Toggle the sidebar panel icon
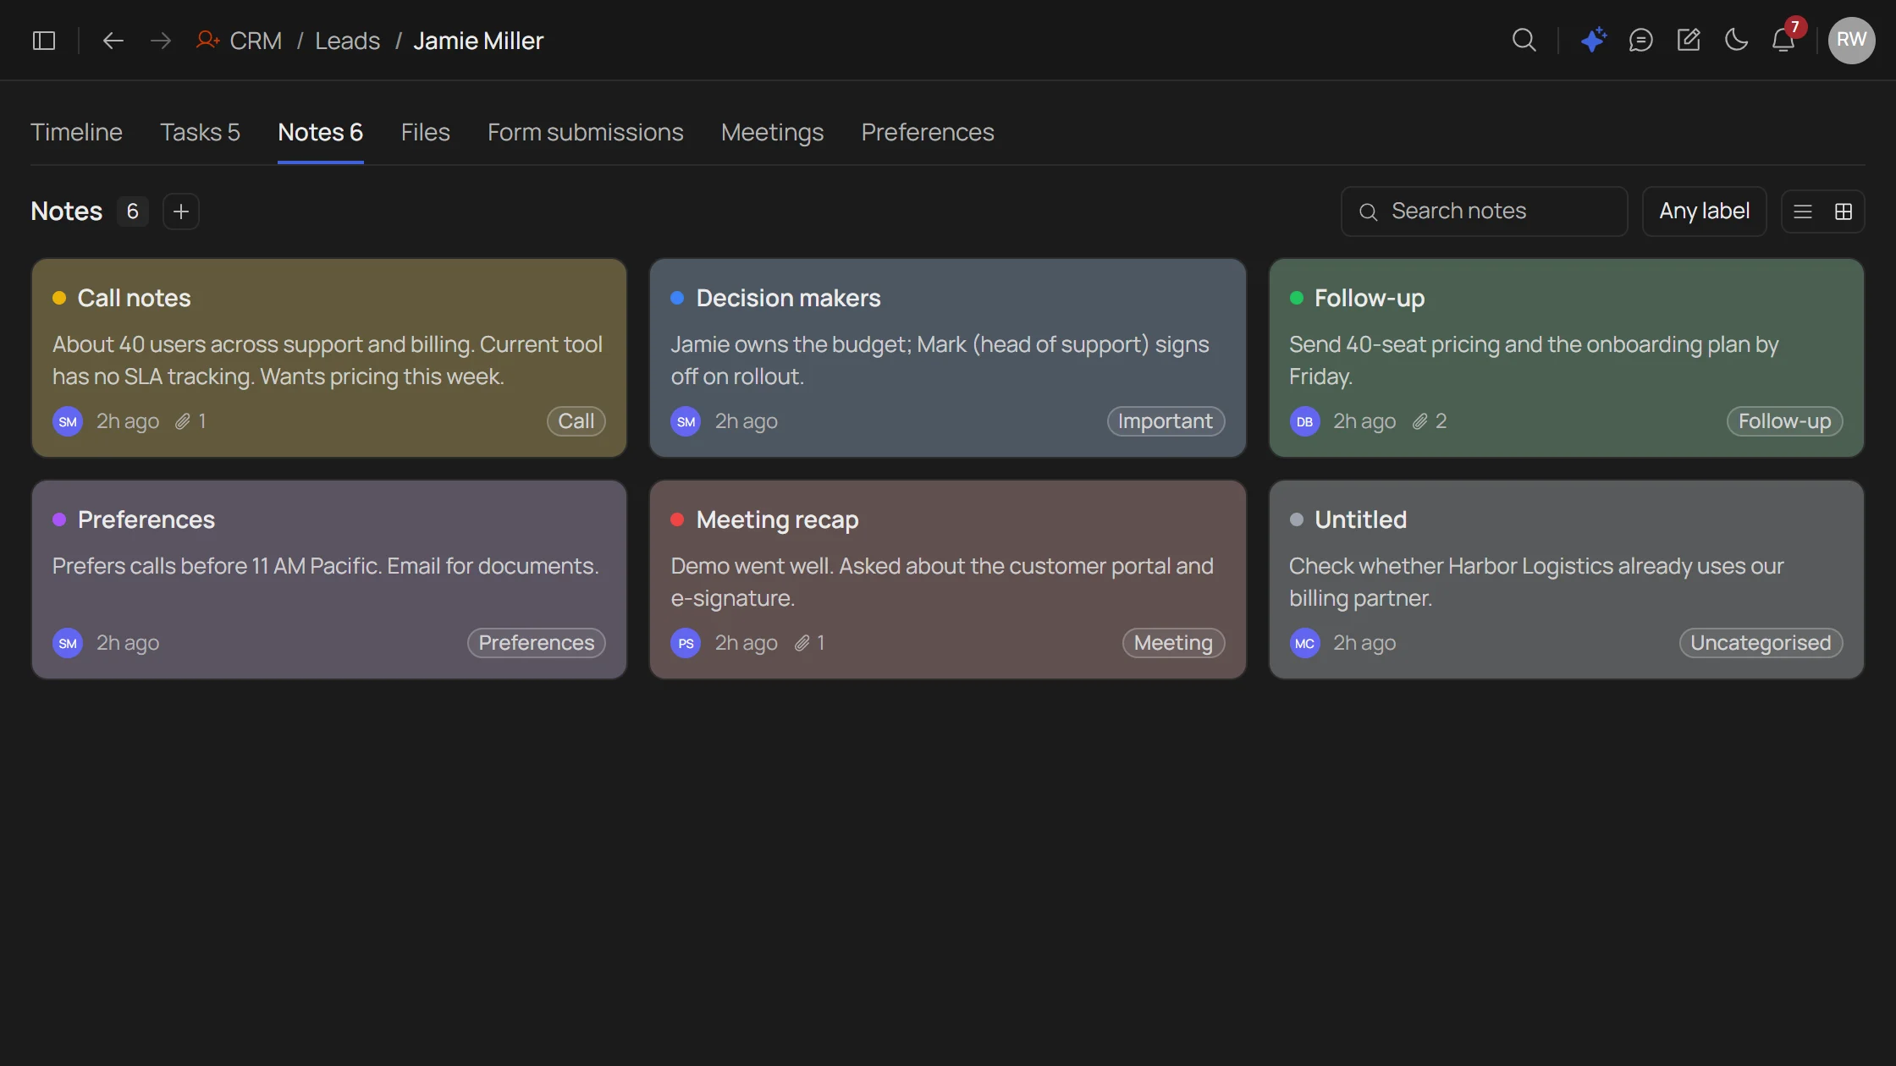 pyautogui.click(x=44, y=41)
